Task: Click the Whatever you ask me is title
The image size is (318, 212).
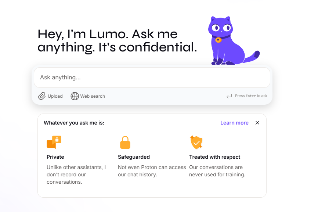Action: [x=74, y=123]
